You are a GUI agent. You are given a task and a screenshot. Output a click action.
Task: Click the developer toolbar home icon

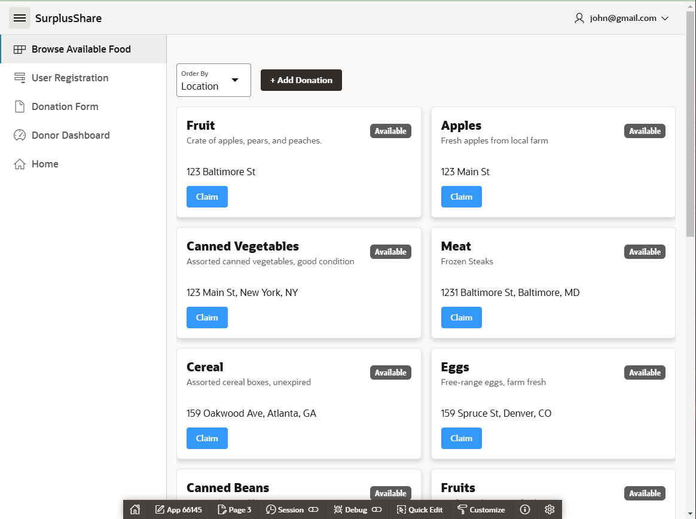(135, 509)
